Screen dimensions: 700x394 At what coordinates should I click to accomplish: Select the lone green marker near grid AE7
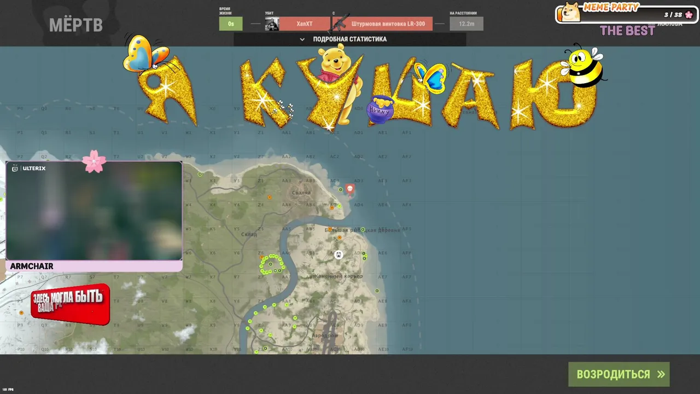tap(377, 291)
